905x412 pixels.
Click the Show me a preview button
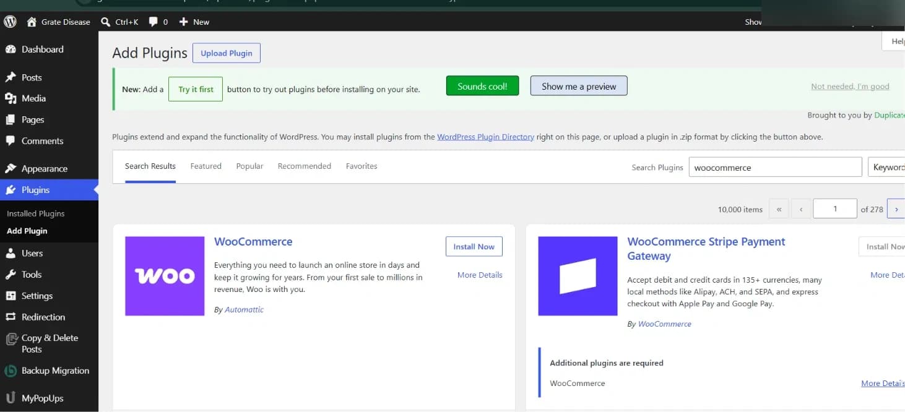tap(579, 86)
